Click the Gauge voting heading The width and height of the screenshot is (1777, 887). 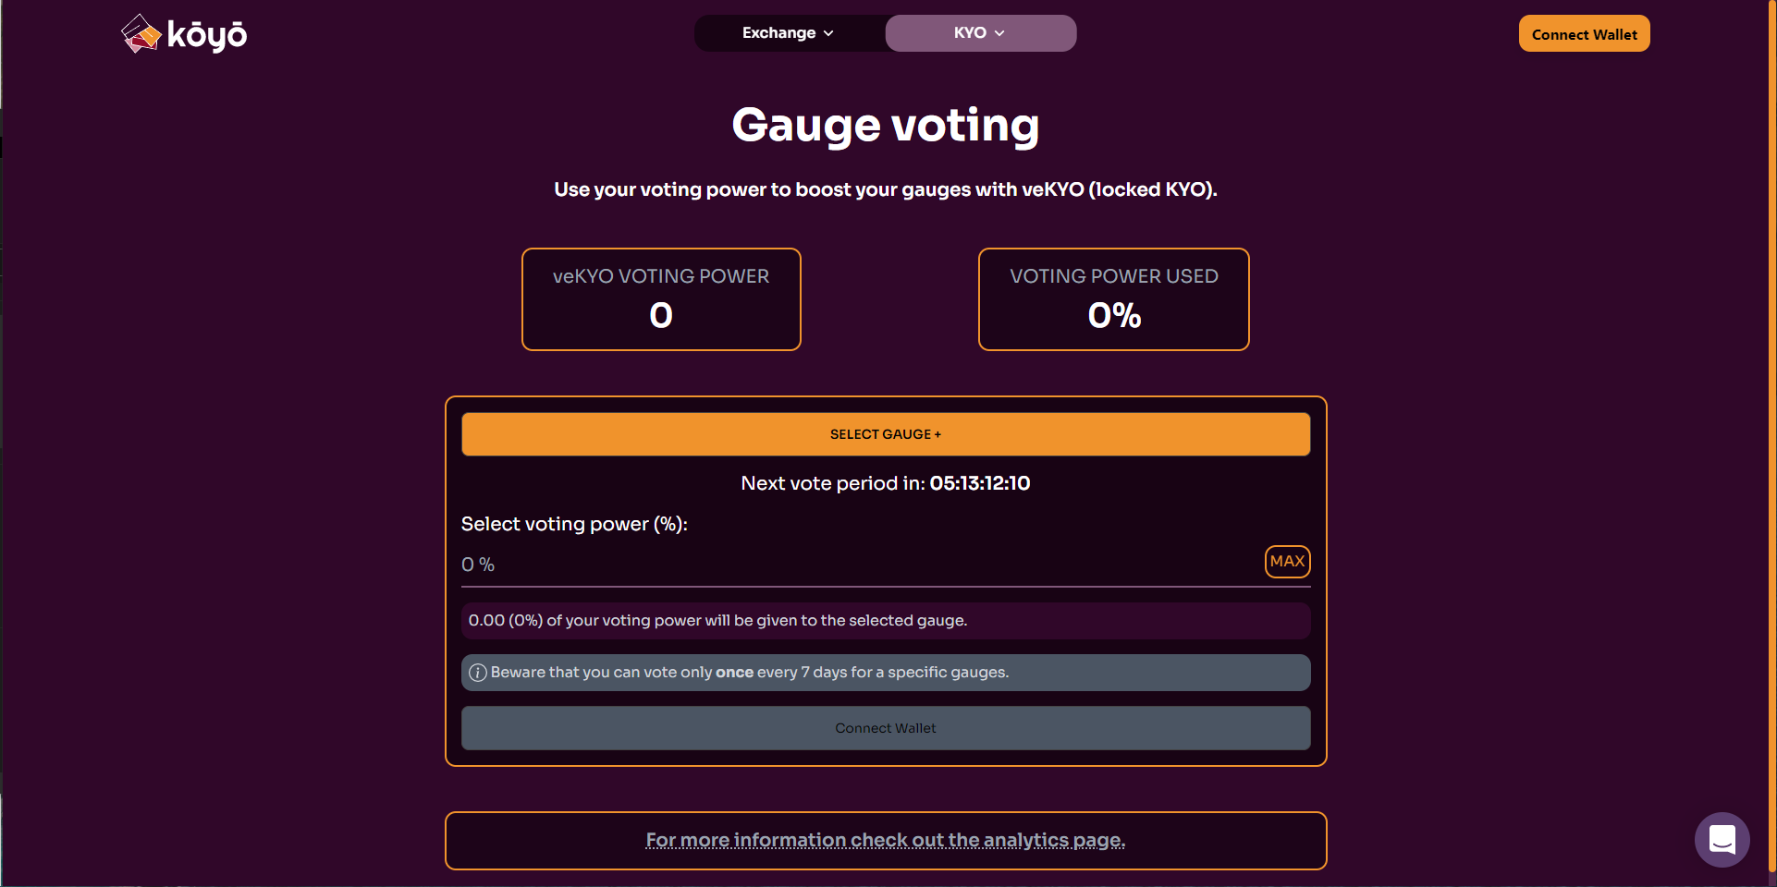tap(886, 125)
